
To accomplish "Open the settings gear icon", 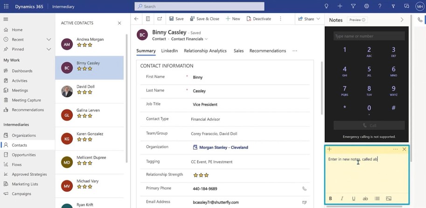I will (x=366, y=6).
